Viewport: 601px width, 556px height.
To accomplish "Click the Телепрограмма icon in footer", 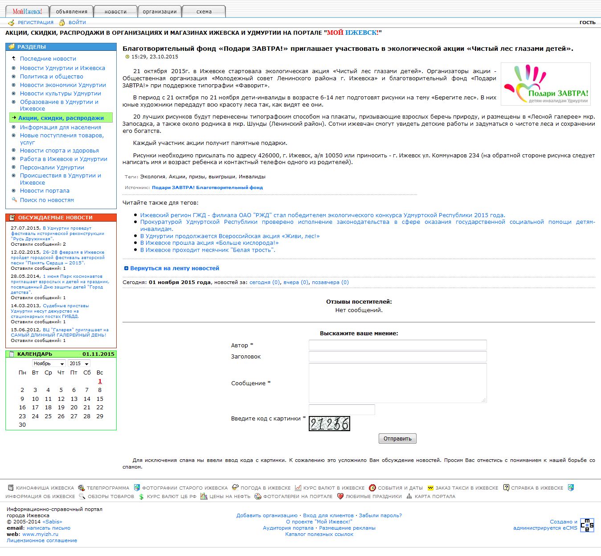I will click(x=81, y=488).
